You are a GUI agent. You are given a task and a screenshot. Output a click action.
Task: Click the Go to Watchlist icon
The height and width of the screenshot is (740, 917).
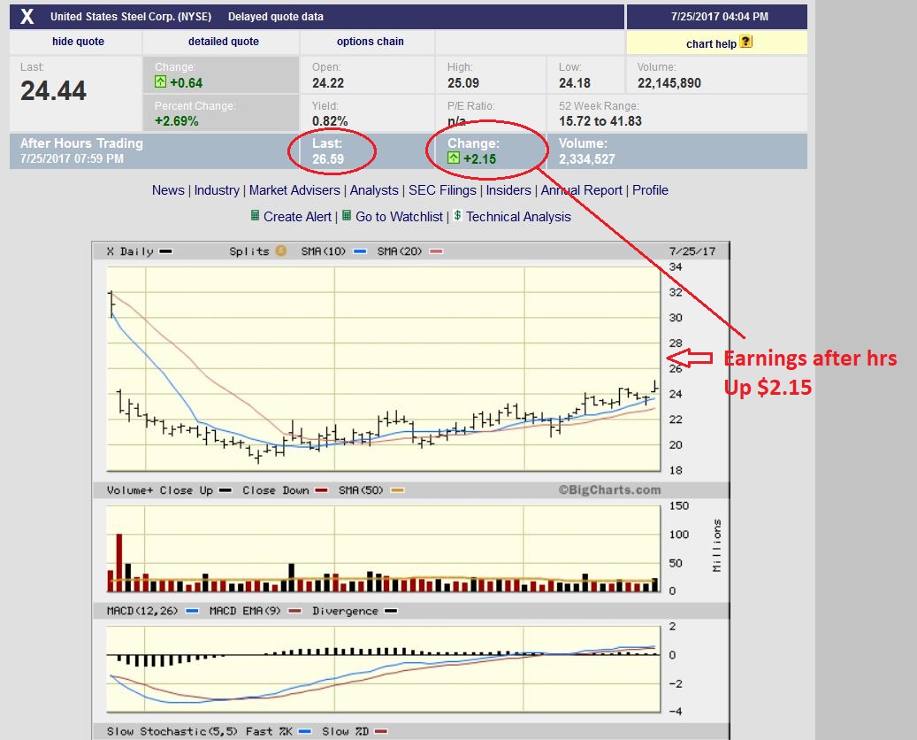click(x=347, y=216)
